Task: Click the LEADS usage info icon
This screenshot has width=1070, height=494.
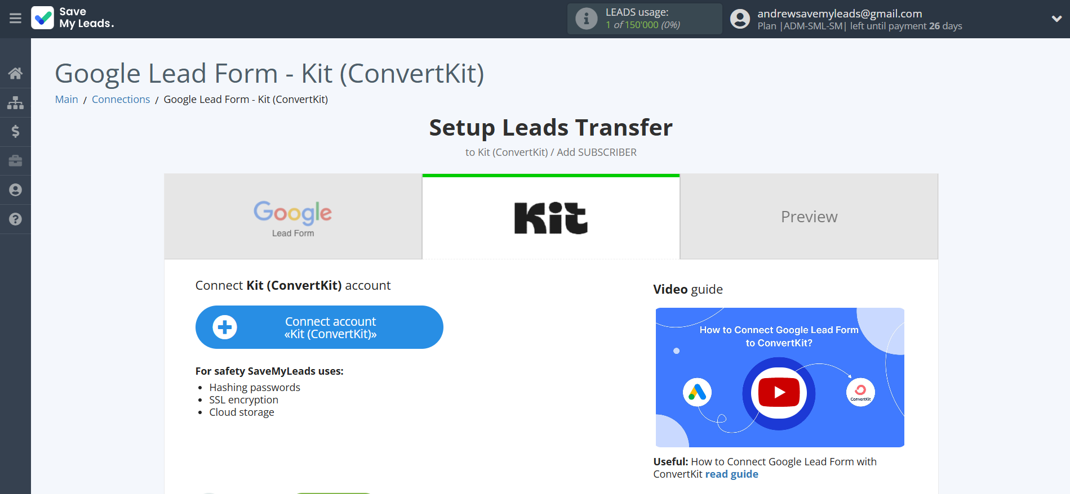Action: 586,19
